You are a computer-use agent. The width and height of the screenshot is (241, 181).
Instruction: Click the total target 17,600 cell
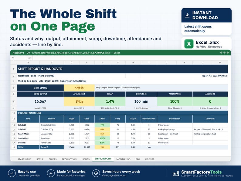(71, 147)
